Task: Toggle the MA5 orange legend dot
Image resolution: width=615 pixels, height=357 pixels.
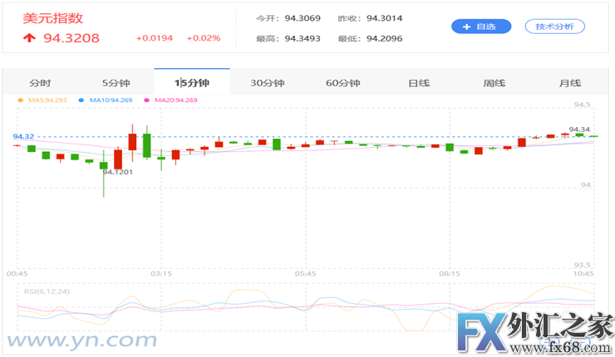Action: point(21,100)
